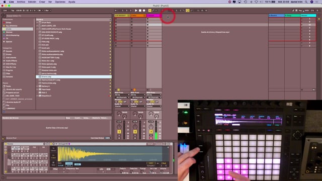The height and width of the screenshot is (181, 322).
Task: Click the Play button in transport bar
Action: coord(136,11)
